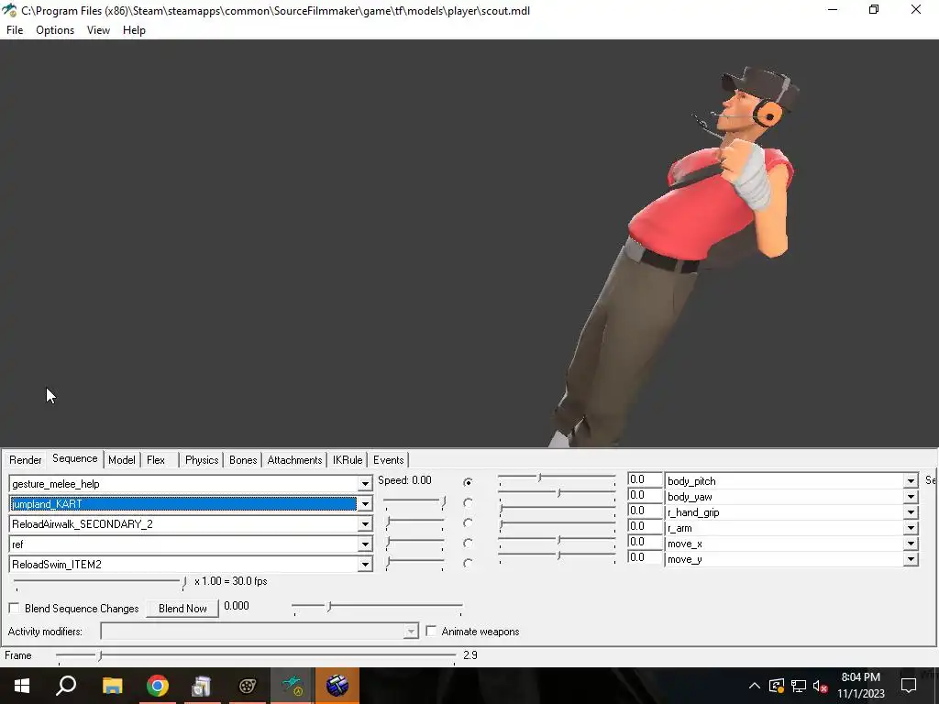Screen dimensions: 939x704
Task: Switch to the Attachments tab
Action: [x=294, y=460]
